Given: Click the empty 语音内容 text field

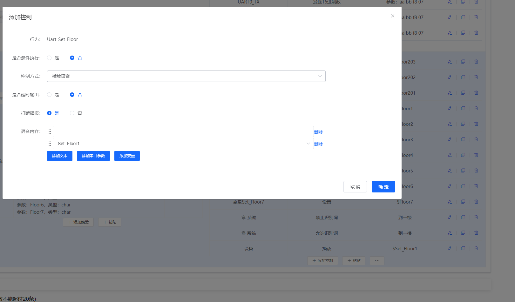Looking at the screenshot, I should [183, 131].
